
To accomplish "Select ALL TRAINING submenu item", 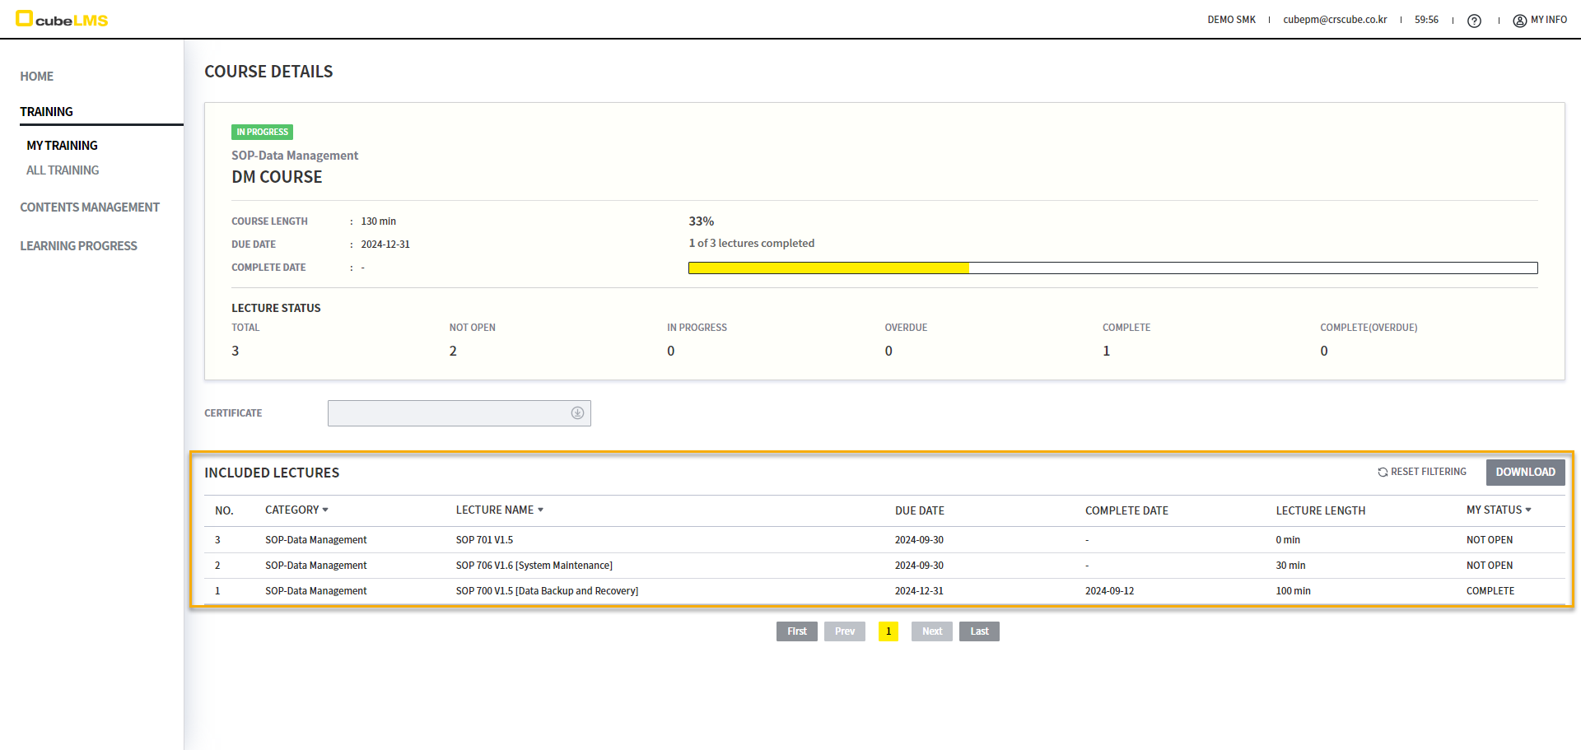I will click(63, 170).
